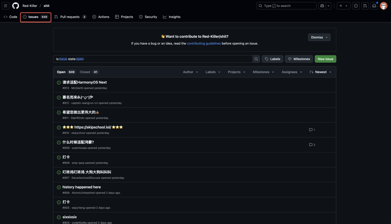
Task: Click open-issue icon beside skipschool.lol issue
Action: 59,128
